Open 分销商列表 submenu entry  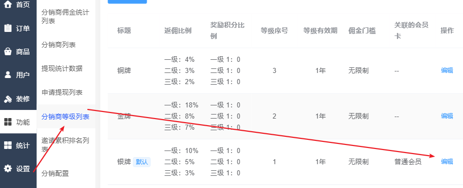point(58,45)
